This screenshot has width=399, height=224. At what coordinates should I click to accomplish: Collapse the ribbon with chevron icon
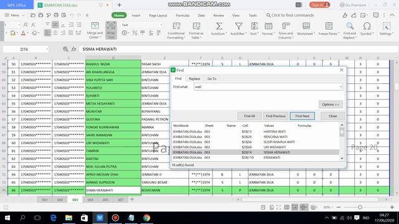(392, 15)
